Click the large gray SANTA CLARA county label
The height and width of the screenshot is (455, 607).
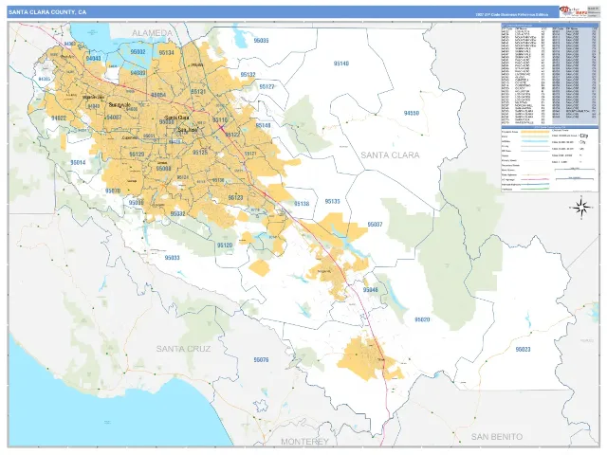390,155
